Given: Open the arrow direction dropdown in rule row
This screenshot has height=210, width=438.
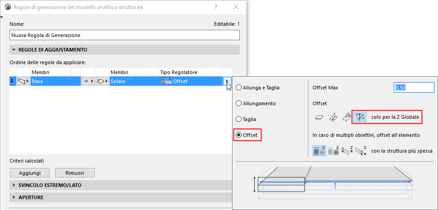Looking at the screenshot, I should [x=88, y=81].
